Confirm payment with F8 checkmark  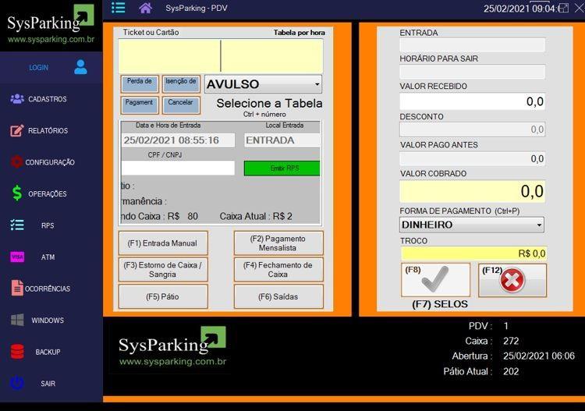(435, 280)
